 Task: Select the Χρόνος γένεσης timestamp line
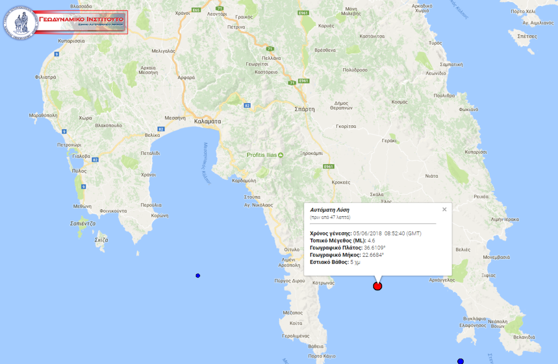click(366, 233)
